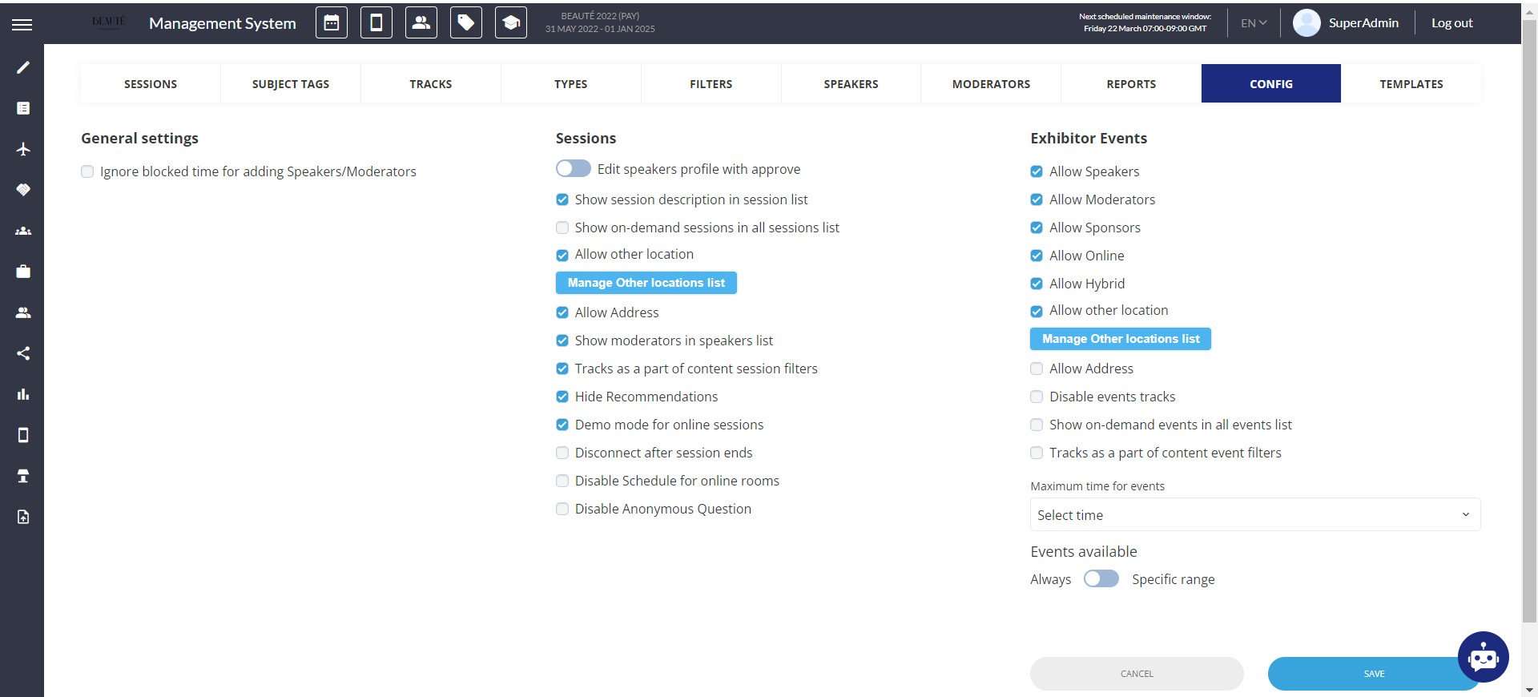
Task: Open the airplane travel sidebar icon
Action: [x=23, y=149]
